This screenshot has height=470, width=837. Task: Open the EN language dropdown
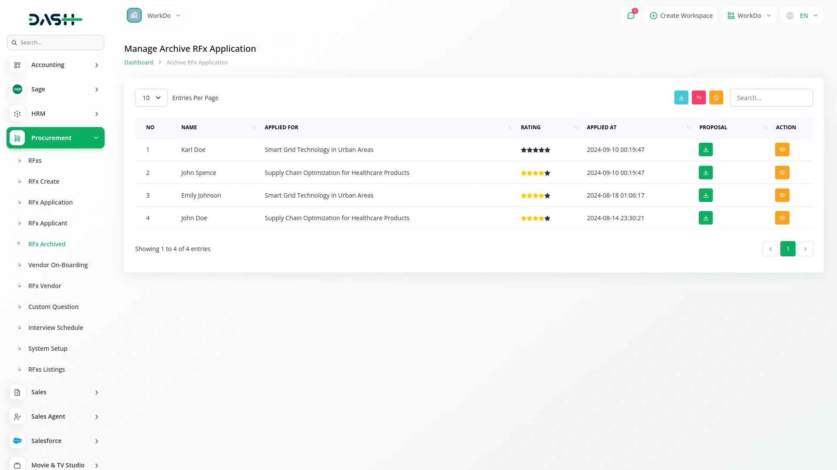803,16
